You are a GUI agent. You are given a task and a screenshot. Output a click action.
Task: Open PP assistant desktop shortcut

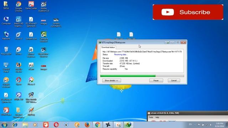(19, 96)
